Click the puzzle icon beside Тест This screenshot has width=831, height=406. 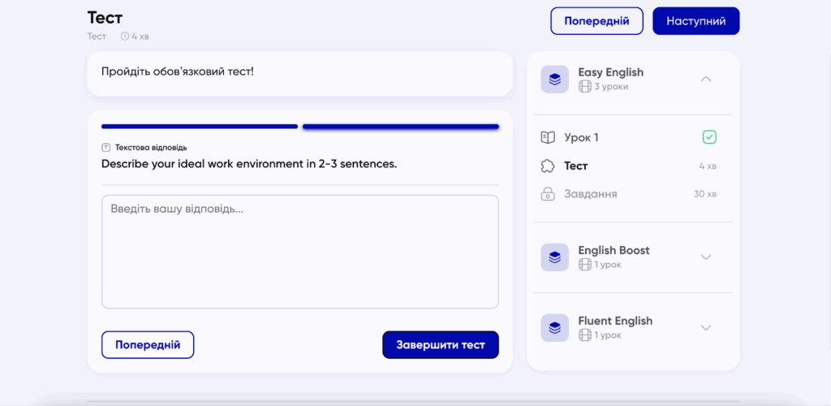pyautogui.click(x=548, y=166)
